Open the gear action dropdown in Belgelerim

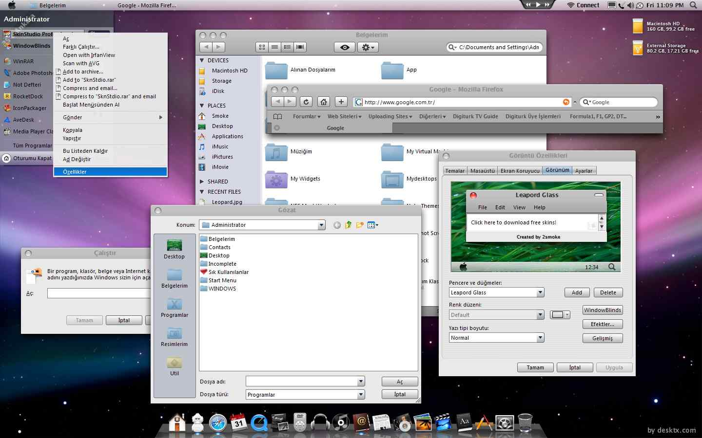pos(368,47)
